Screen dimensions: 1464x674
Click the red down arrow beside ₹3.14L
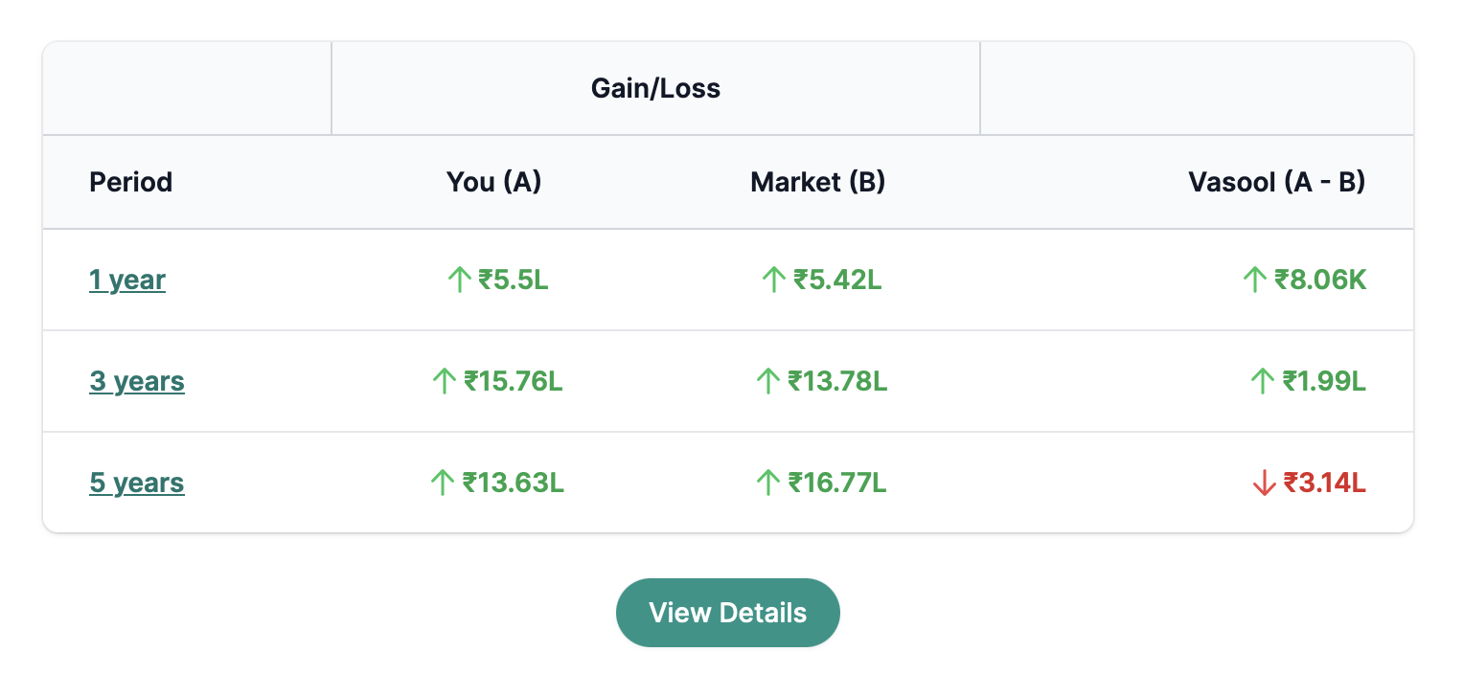pyautogui.click(x=1264, y=483)
